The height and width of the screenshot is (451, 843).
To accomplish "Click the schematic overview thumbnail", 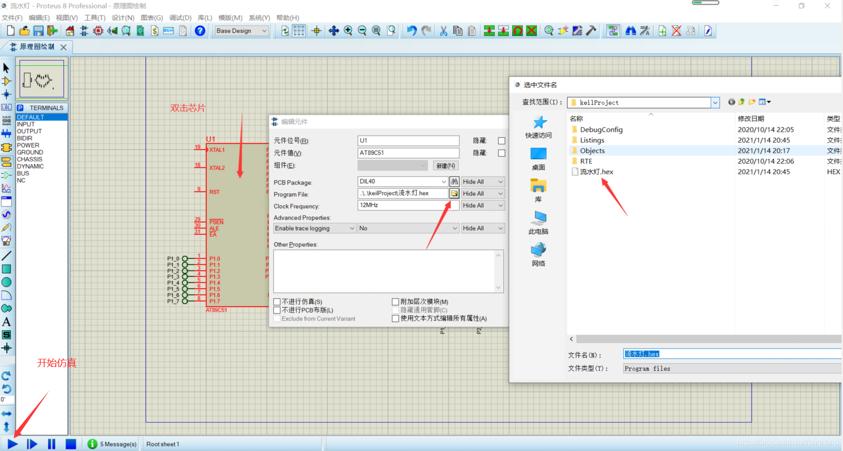I will pyautogui.click(x=42, y=79).
